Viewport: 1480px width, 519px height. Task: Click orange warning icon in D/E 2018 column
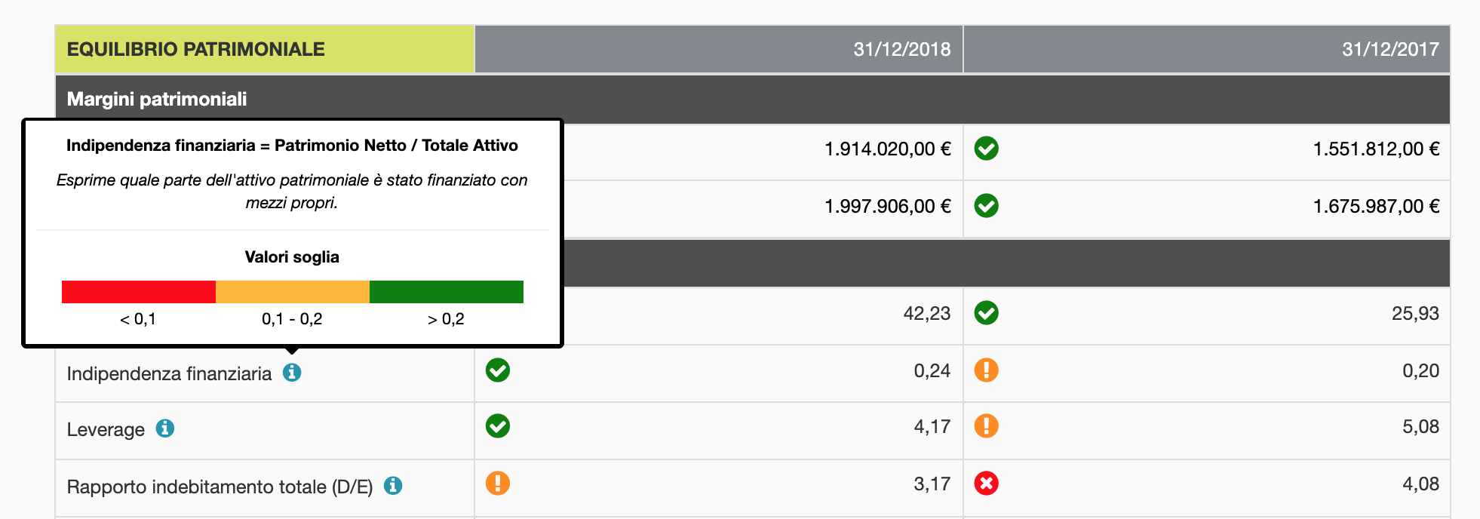point(498,484)
